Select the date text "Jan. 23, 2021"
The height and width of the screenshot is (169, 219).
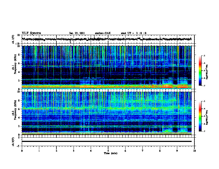point(77,33)
